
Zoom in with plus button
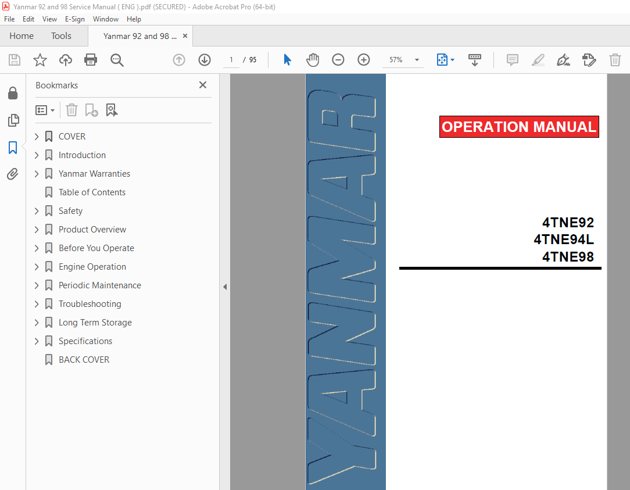(x=364, y=60)
